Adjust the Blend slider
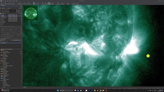 click(11, 29)
